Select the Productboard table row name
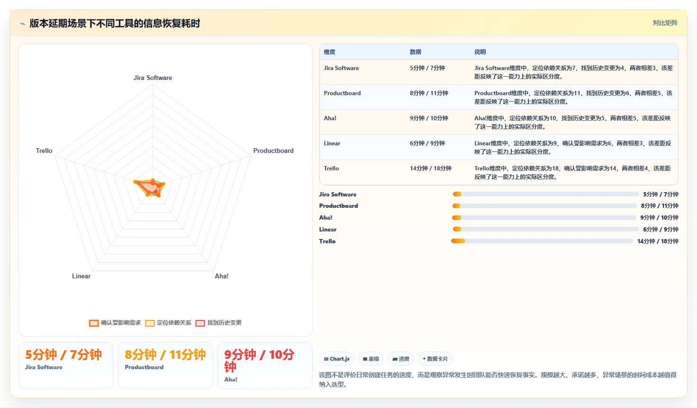Image resolution: width=697 pixels, height=408 pixels. pyautogui.click(x=342, y=93)
